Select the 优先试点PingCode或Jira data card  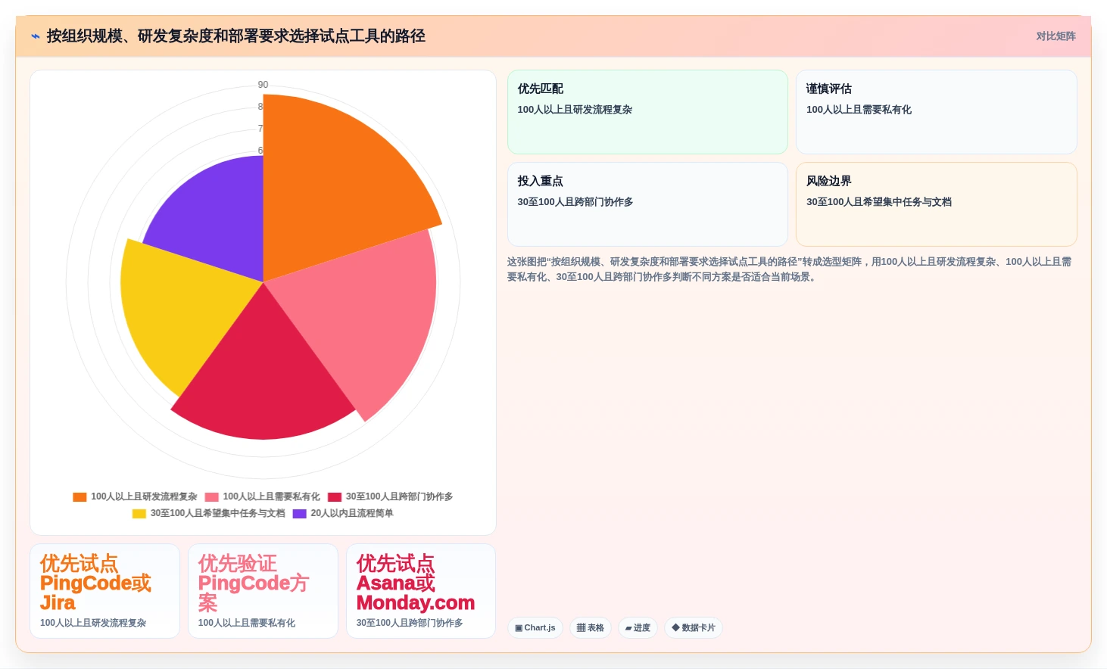click(x=104, y=591)
